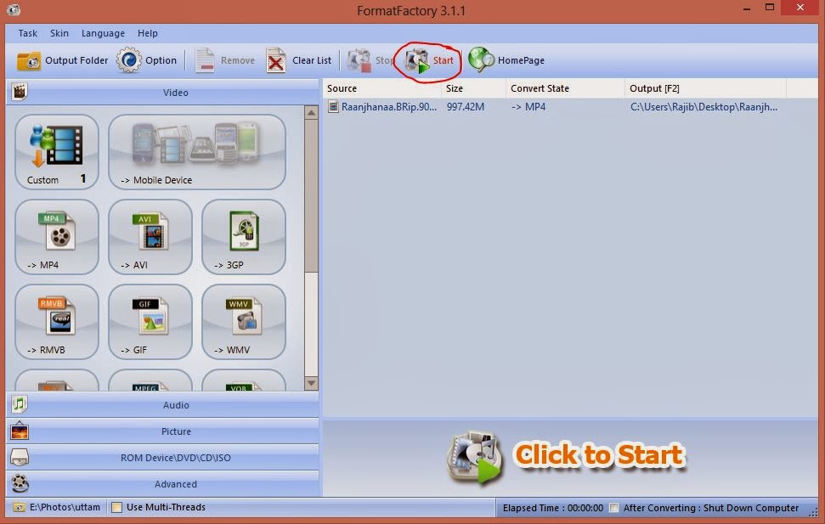Click the FormatFactory title bar app icon
825x524 pixels.
pos(14,10)
